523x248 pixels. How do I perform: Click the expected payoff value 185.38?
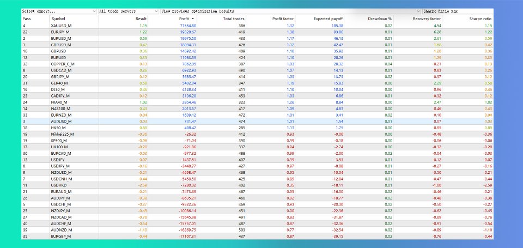pyautogui.click(x=337, y=26)
